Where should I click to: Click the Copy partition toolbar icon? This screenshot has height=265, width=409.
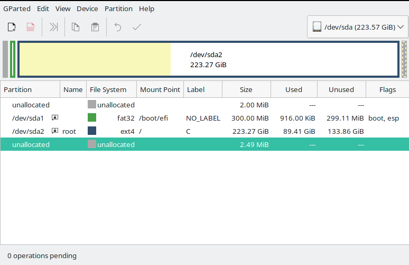[76, 27]
